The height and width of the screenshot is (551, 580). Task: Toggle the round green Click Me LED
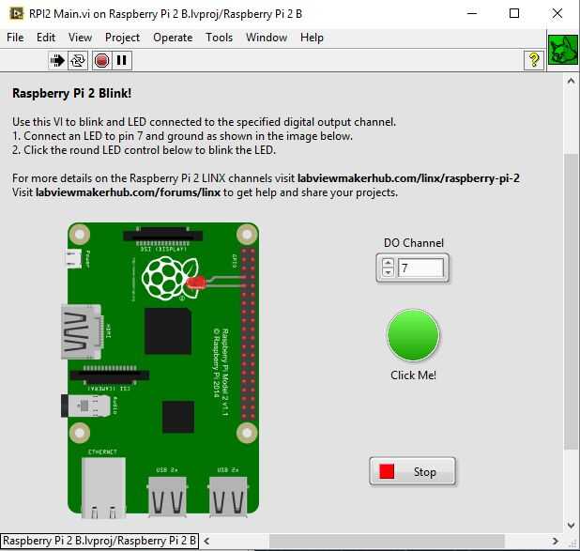pos(413,335)
